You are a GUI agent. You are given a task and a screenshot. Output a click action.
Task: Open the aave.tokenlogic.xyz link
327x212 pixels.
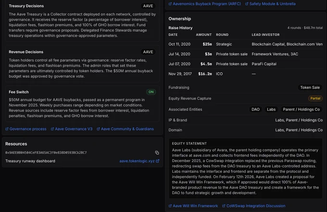pos(139,161)
